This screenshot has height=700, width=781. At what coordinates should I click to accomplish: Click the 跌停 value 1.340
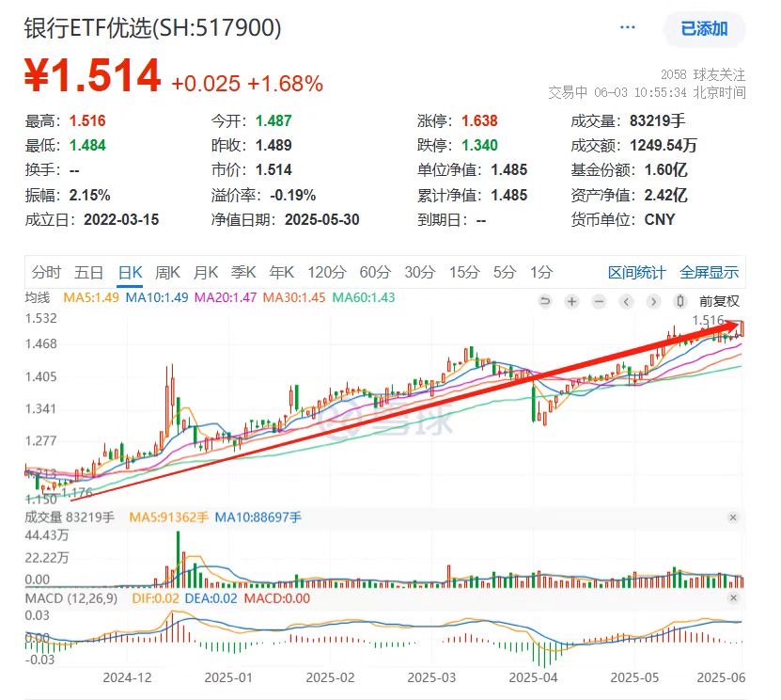click(479, 145)
